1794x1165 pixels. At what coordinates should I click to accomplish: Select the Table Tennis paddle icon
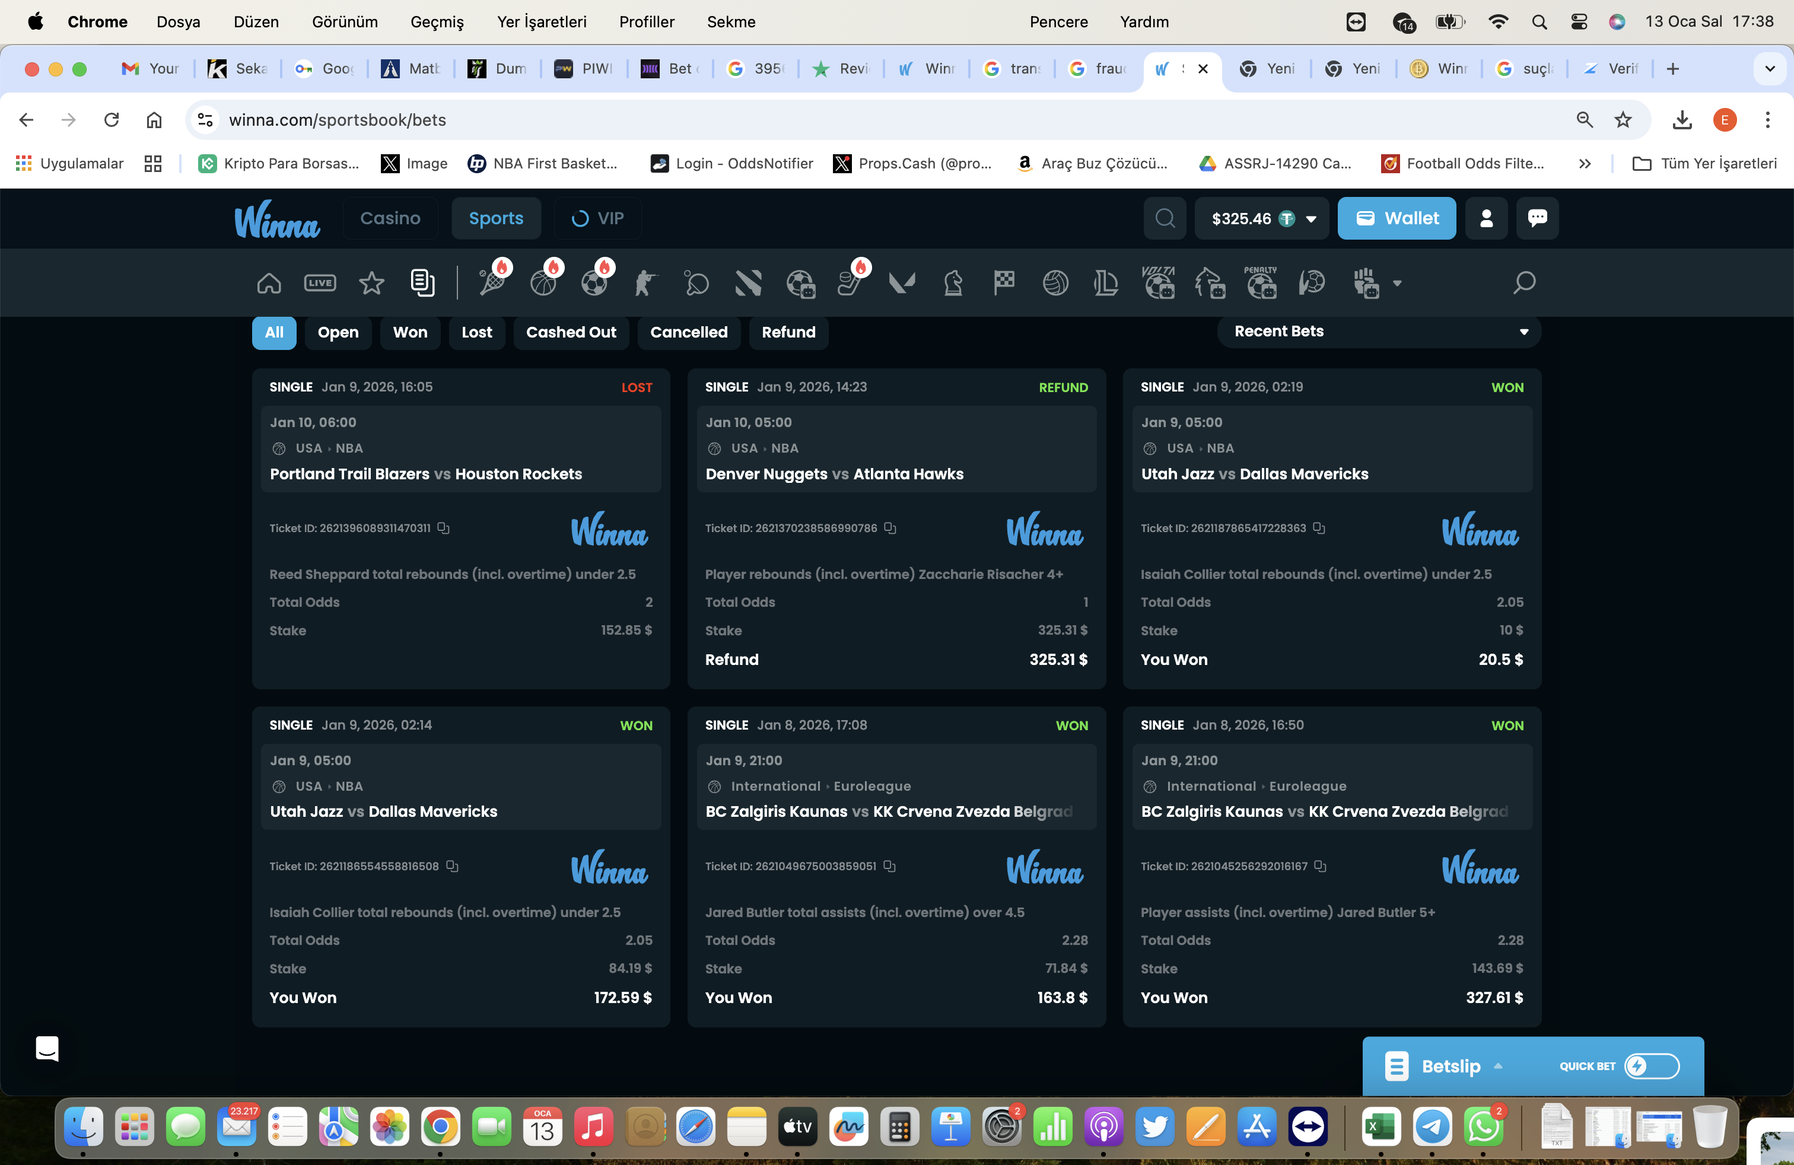click(696, 284)
